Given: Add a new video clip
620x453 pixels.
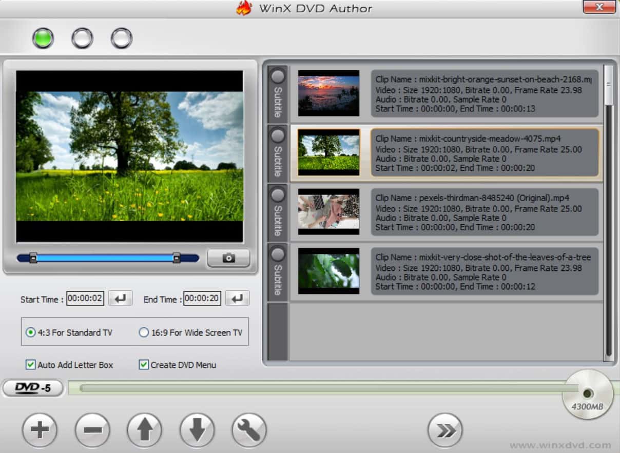Looking at the screenshot, I should pos(40,430).
